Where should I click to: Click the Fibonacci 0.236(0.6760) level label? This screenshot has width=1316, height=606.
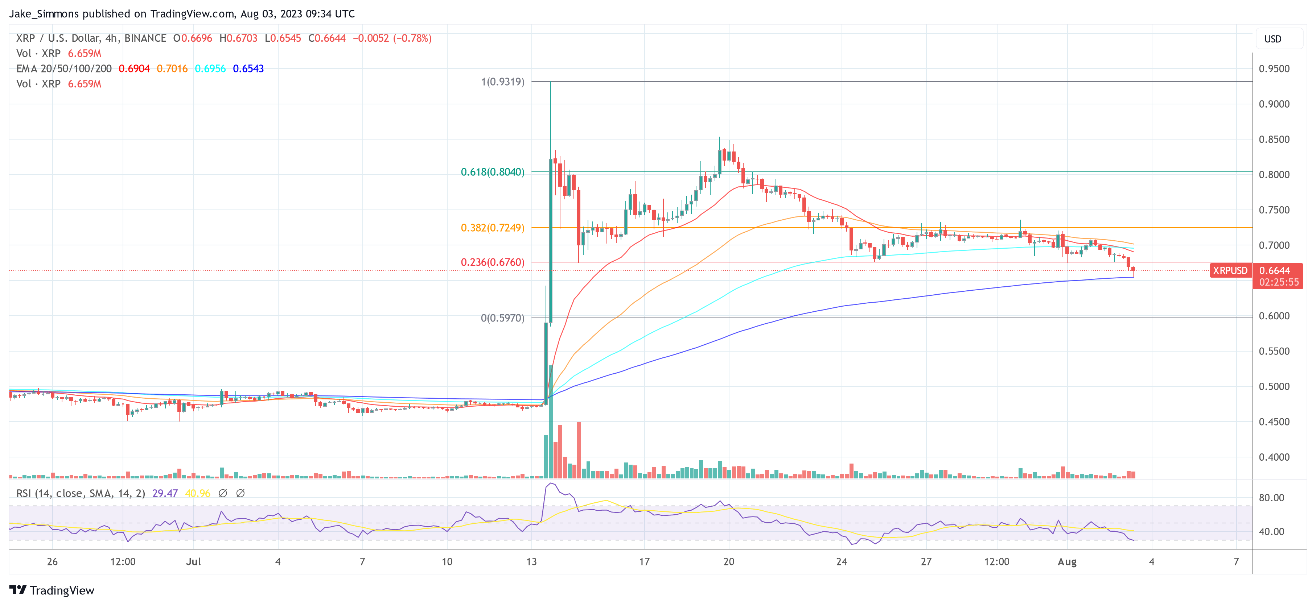(493, 262)
